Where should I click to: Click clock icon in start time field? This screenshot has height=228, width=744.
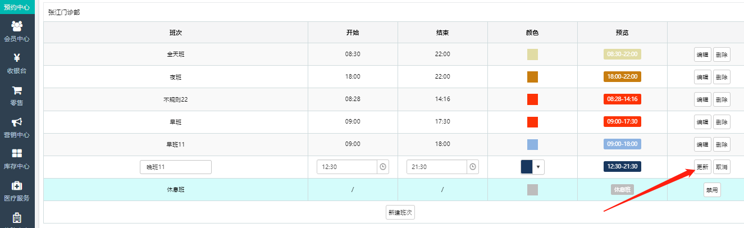point(383,167)
